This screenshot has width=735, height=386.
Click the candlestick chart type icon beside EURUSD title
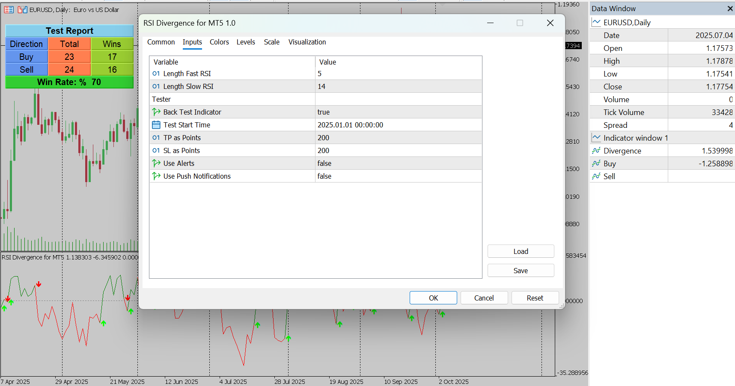pyautogui.click(x=22, y=9)
